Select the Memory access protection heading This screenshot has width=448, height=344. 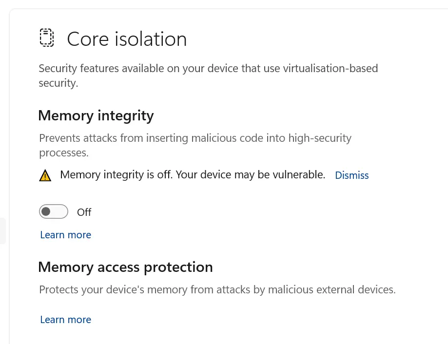point(125,267)
